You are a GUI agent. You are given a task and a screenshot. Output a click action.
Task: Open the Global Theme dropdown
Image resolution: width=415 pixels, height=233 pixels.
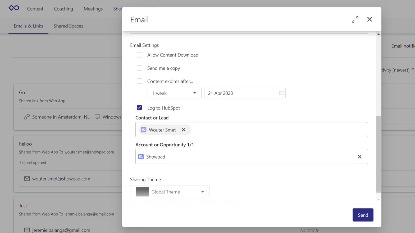170,192
